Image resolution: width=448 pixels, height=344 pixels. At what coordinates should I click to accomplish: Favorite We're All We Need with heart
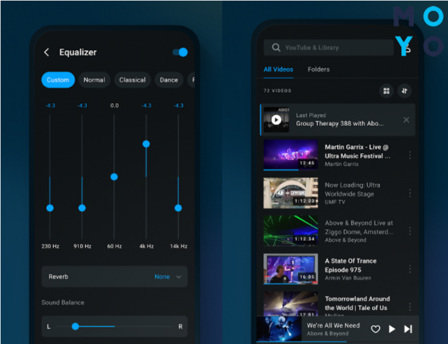pyautogui.click(x=375, y=329)
